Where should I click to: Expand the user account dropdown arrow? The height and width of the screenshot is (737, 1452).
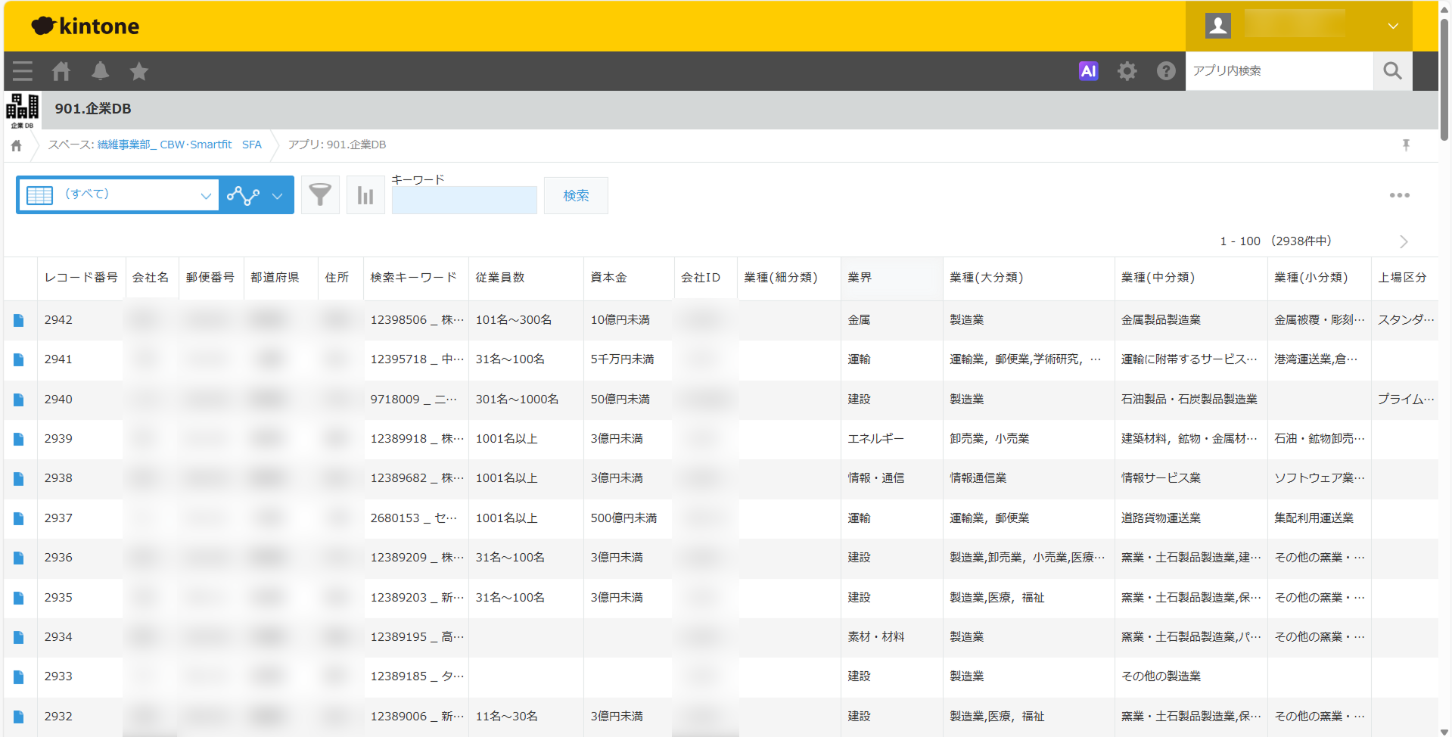(1393, 26)
